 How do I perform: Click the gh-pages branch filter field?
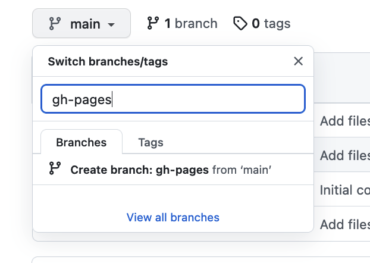pyautogui.click(x=173, y=99)
